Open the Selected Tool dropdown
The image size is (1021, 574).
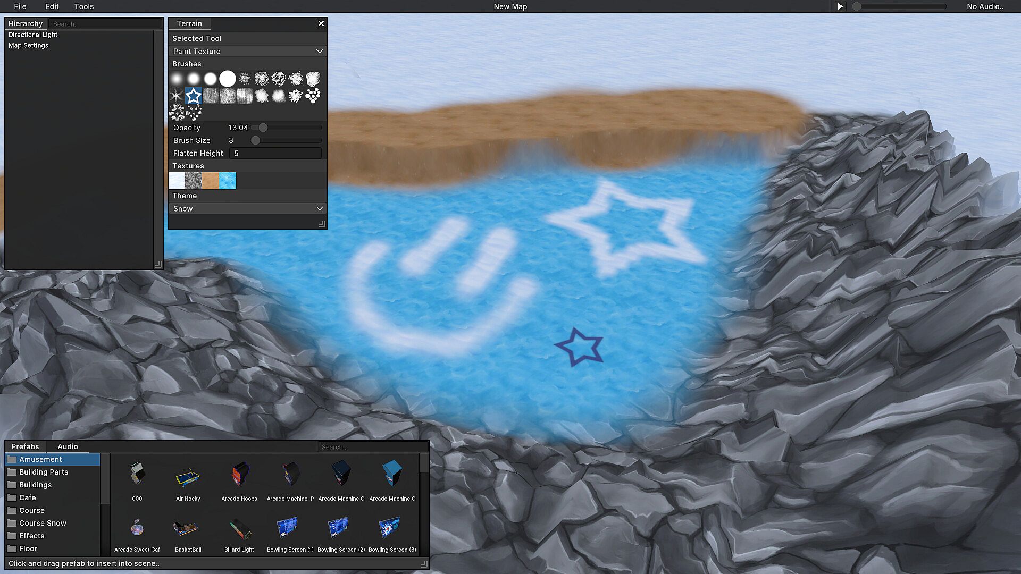click(x=248, y=52)
